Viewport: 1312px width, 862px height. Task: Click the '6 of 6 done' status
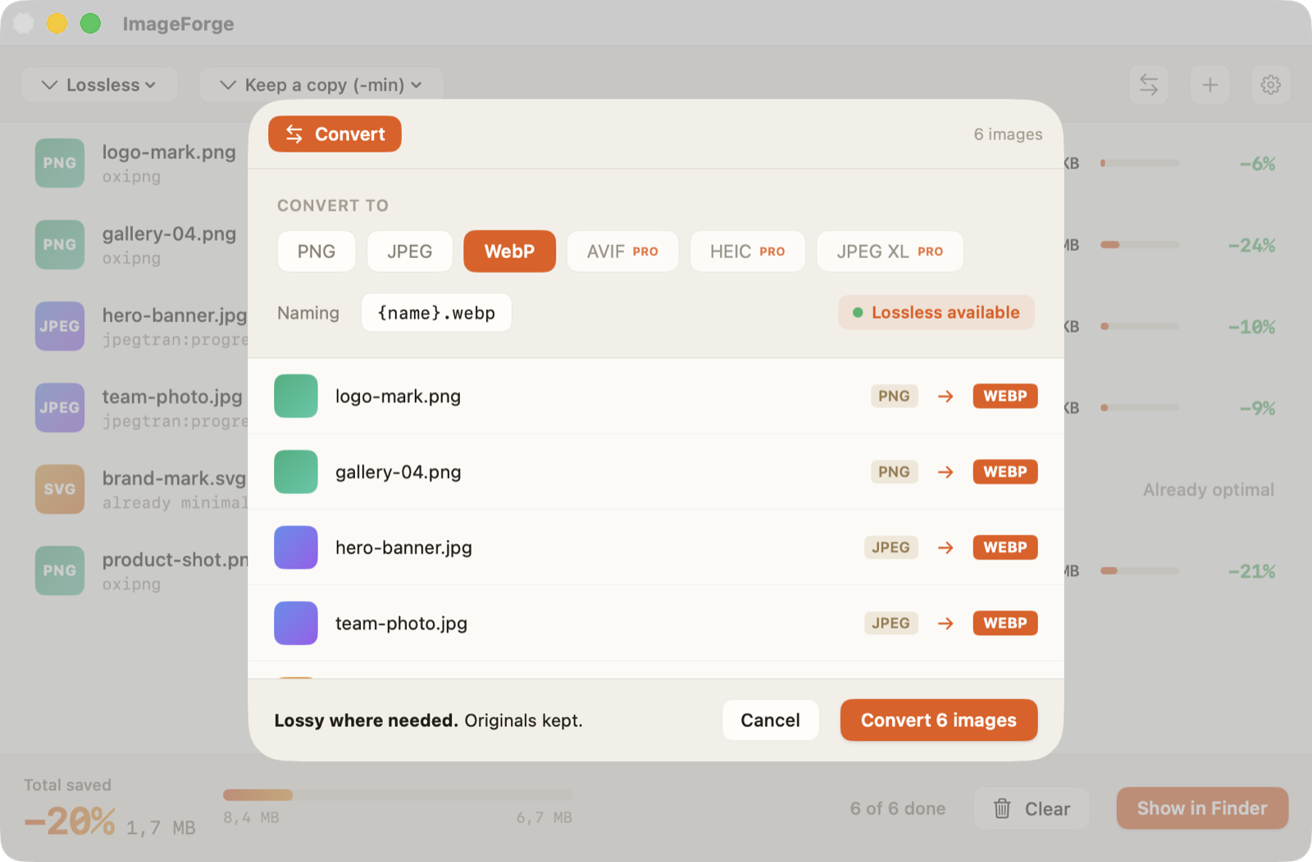click(x=898, y=809)
